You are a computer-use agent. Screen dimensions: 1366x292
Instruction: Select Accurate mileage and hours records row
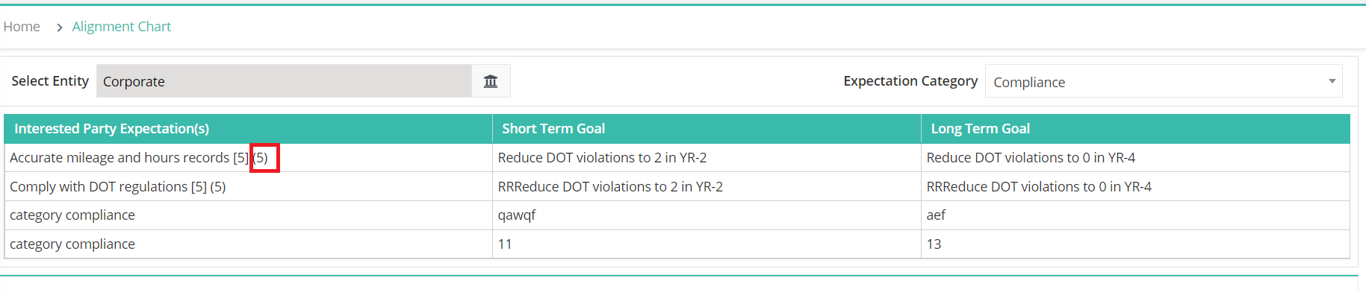(x=677, y=158)
